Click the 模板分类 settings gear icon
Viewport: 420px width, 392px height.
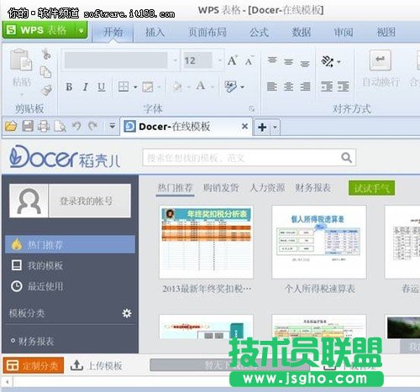click(x=127, y=313)
